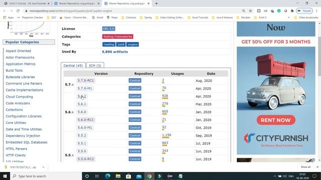Close the active Maven Repository tab
The height and width of the screenshot is (180, 321).
point(148,3)
